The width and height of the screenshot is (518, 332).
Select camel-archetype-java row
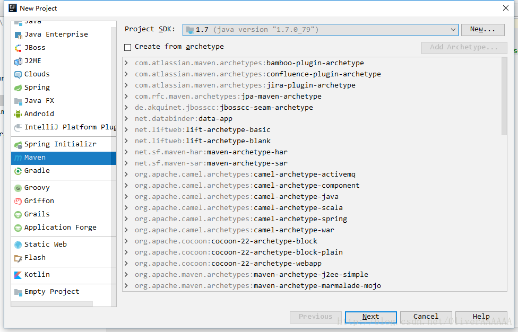tap(312, 197)
